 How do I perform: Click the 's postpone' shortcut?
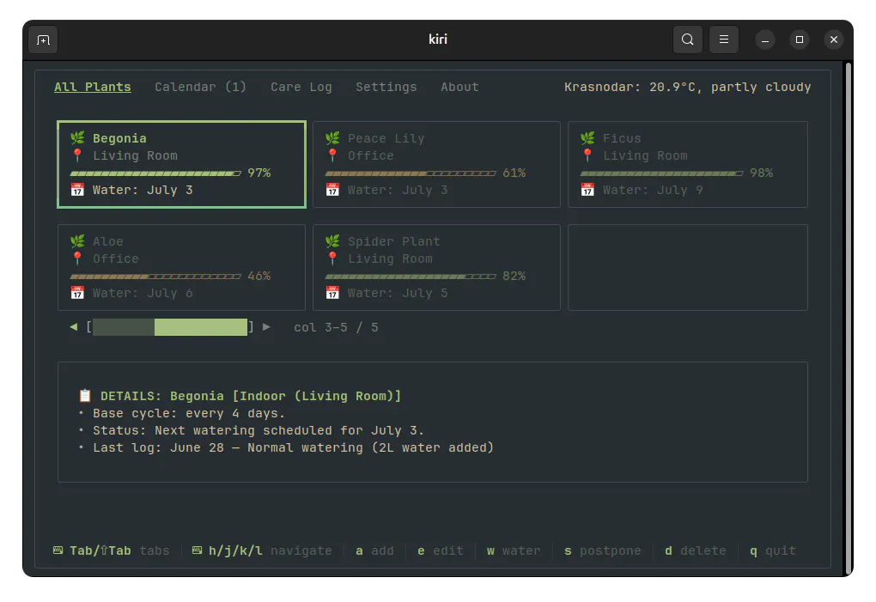(x=603, y=550)
